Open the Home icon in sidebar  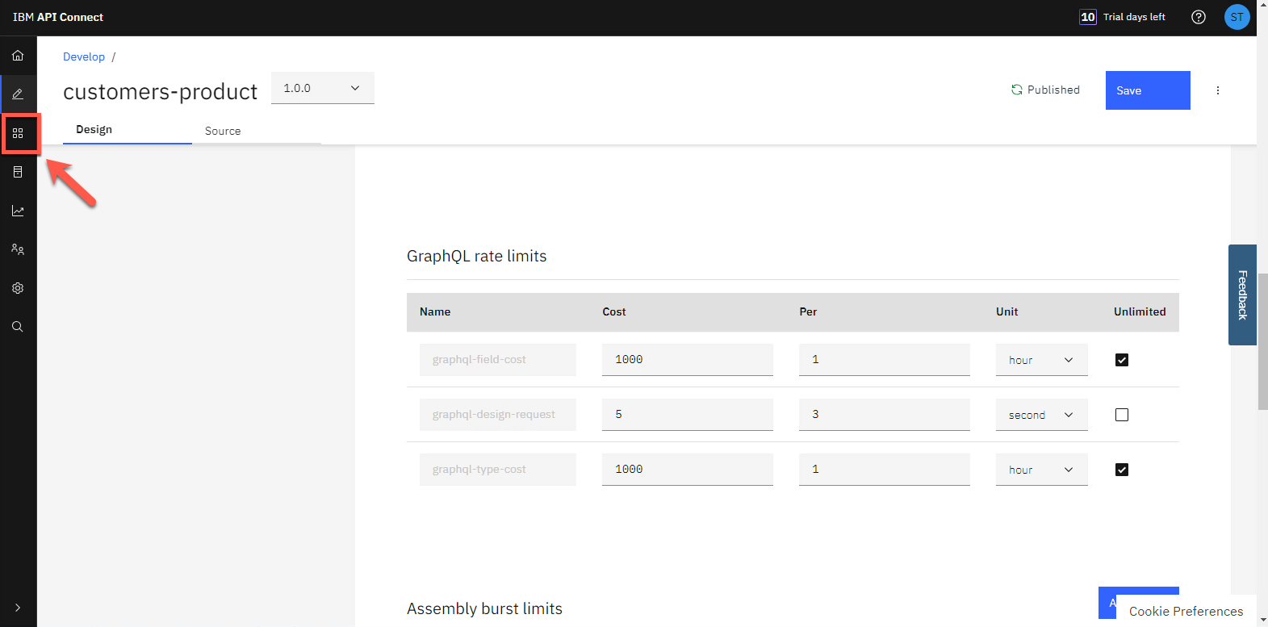(18, 56)
